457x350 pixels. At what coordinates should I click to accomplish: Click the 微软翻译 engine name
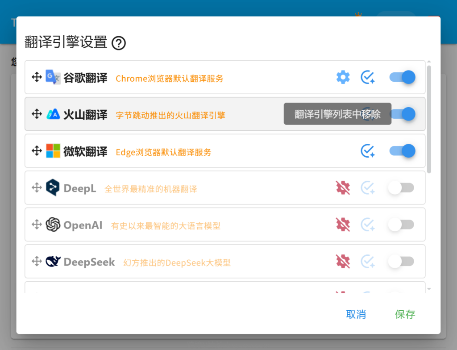point(85,151)
